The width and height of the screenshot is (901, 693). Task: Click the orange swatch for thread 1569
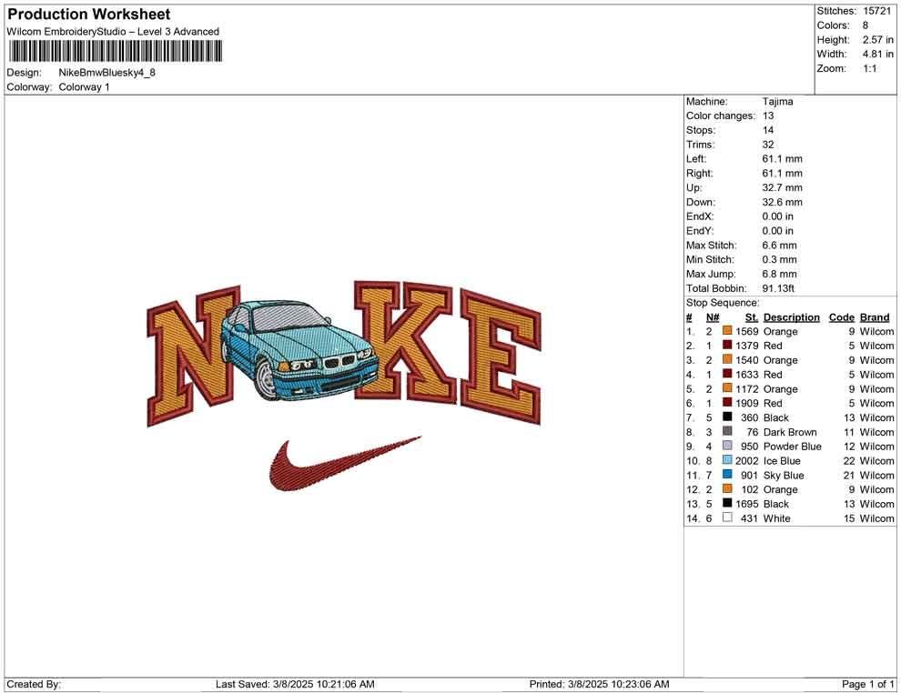(x=727, y=331)
